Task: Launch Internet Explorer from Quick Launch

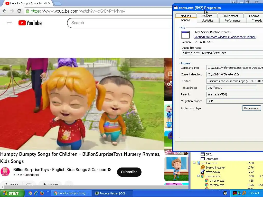Action: tap(36, 193)
